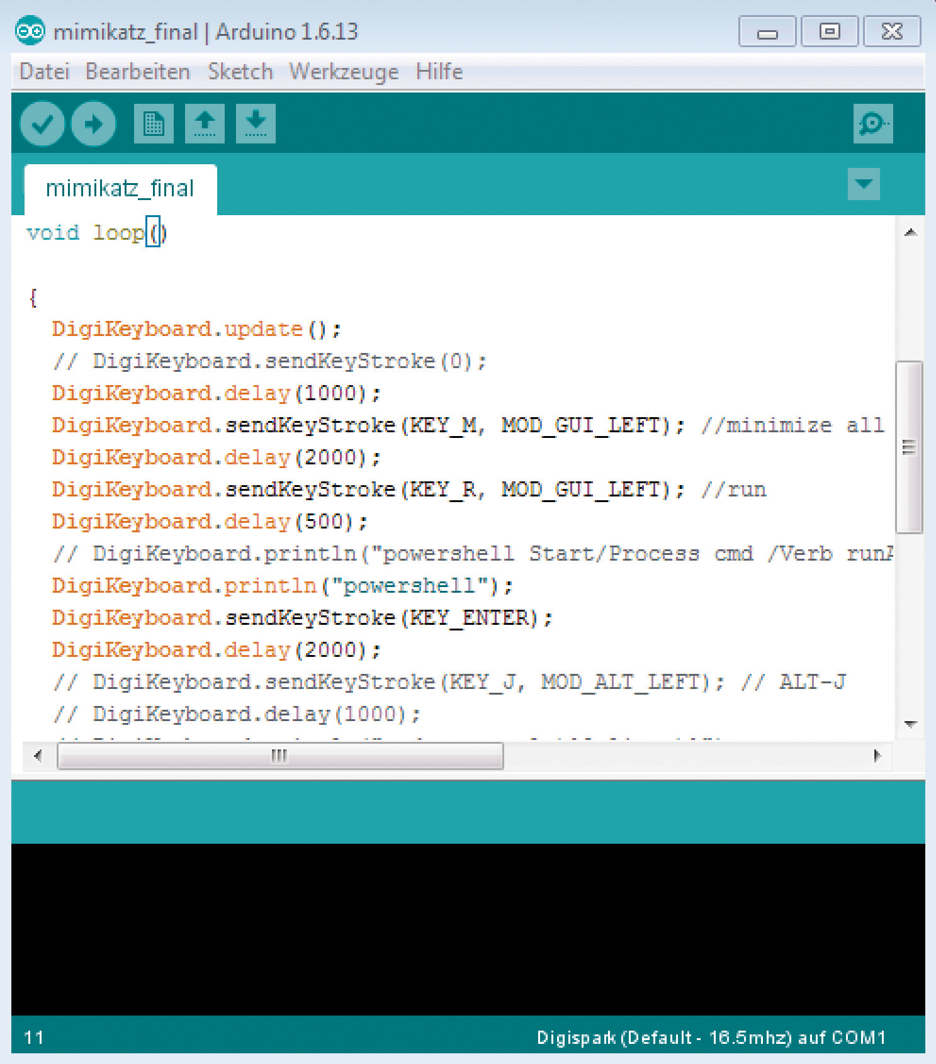
Task: Click the 'println("powershell");' line
Action: 283,586
